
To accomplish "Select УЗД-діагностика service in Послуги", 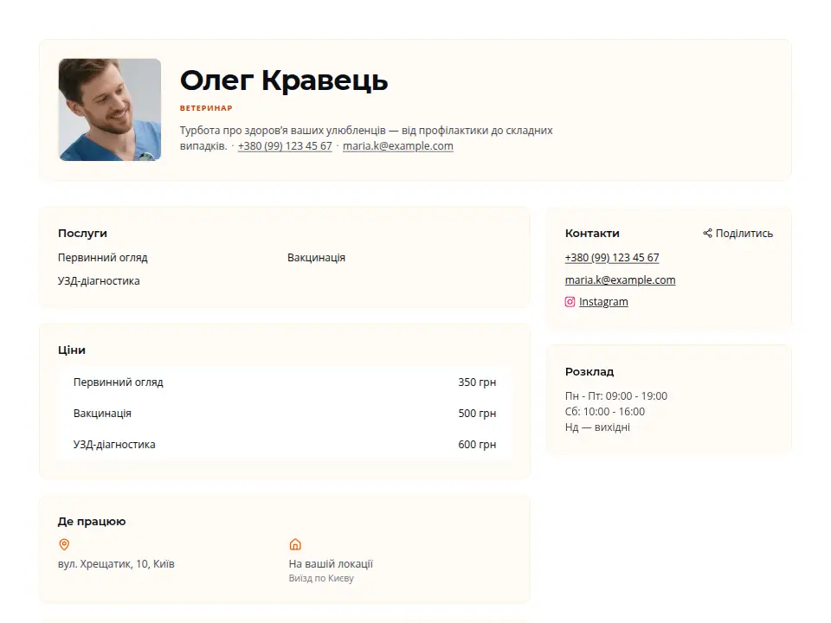I will 99,280.
